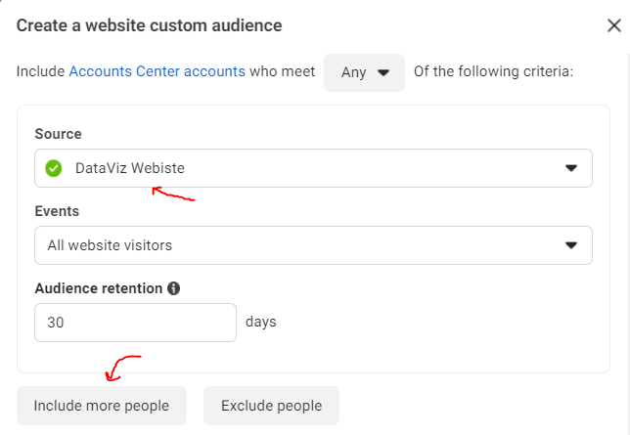The width and height of the screenshot is (630, 435).
Task: Select the DataViz Webiste source field
Action: pyautogui.click(x=293, y=168)
